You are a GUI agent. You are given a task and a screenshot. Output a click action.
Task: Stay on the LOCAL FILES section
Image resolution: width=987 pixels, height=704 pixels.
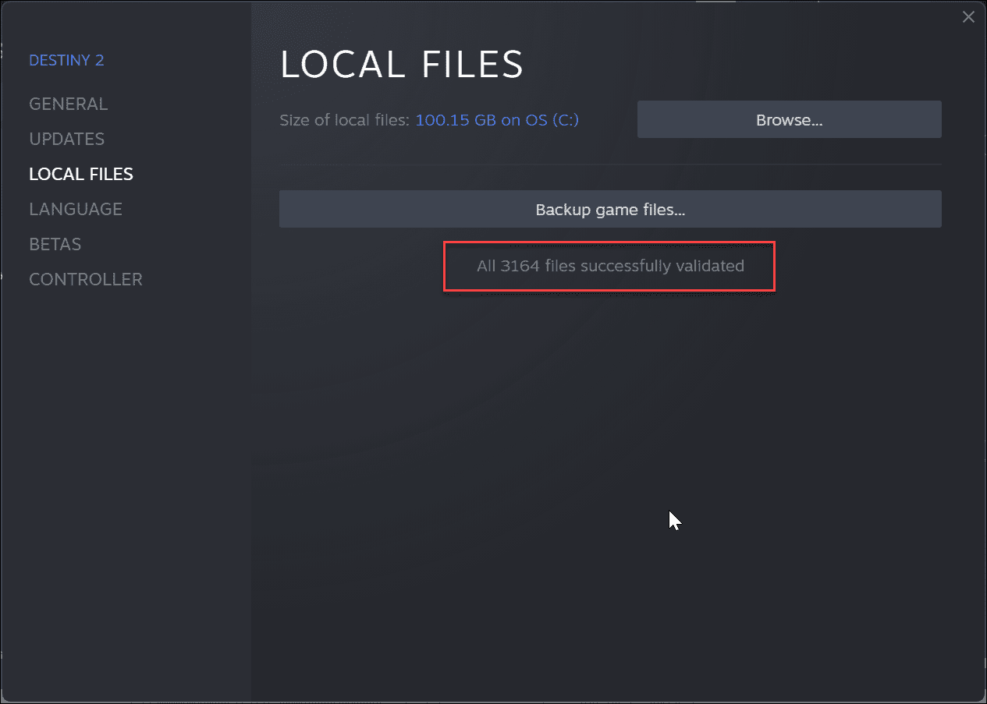pos(81,173)
